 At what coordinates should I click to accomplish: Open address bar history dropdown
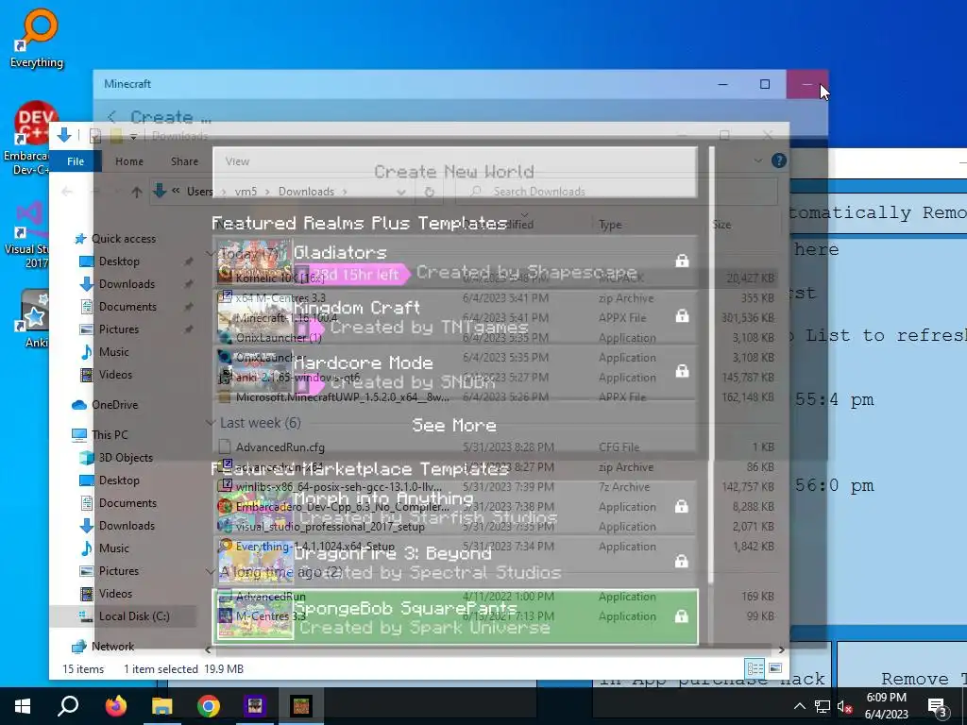401,192
